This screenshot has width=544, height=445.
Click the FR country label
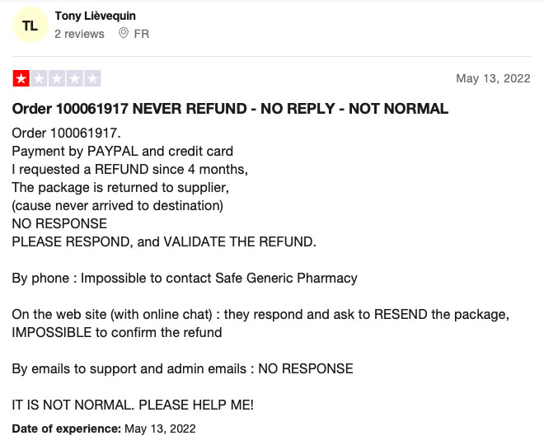142,34
